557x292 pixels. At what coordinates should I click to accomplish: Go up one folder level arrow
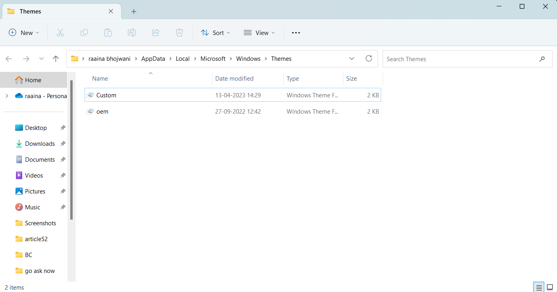[x=56, y=59]
